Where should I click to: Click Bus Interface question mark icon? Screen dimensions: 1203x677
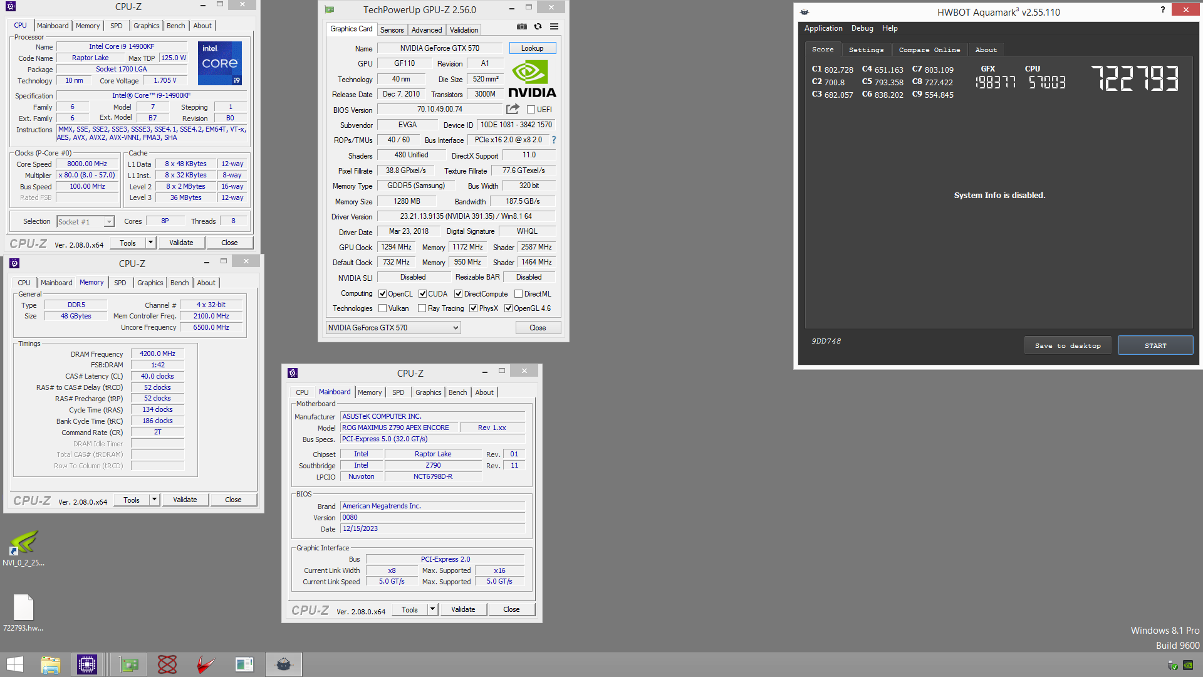[554, 140]
